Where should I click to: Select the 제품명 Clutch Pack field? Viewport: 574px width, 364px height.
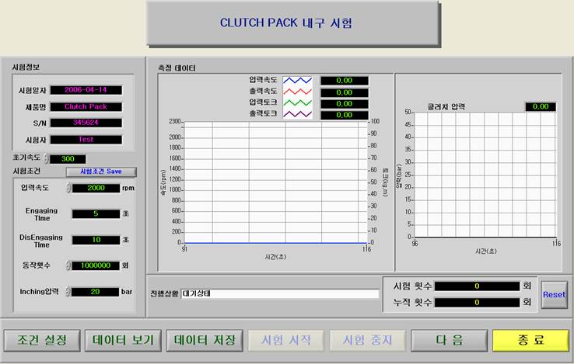(x=86, y=106)
